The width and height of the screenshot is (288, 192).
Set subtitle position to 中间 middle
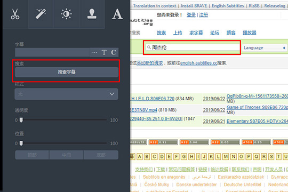tap(66, 155)
